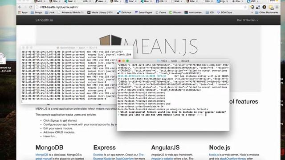Open the StackOverflow link under Express
This screenshot has width=285, height=160.
pos(125,159)
